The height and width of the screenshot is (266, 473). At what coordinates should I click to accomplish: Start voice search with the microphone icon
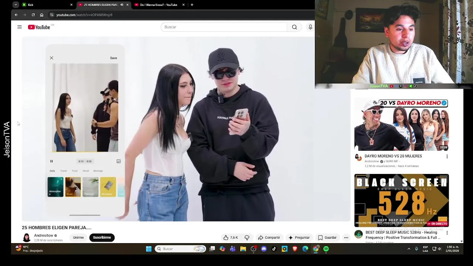(x=310, y=27)
